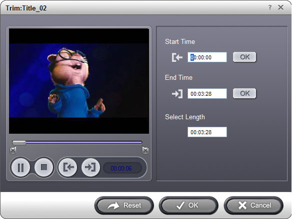Confirm Start Time with its OK button

244,57
